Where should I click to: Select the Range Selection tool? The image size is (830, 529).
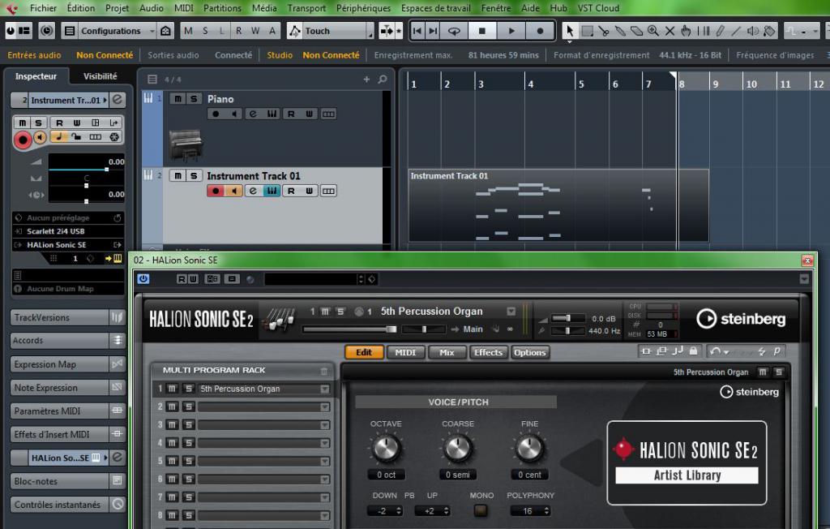[587, 31]
